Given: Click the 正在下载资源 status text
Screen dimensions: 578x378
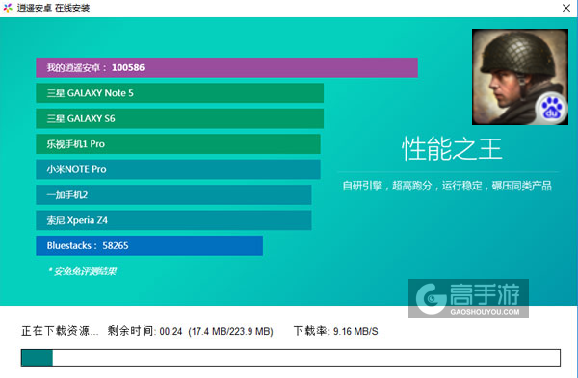Looking at the screenshot, I should (60, 331).
